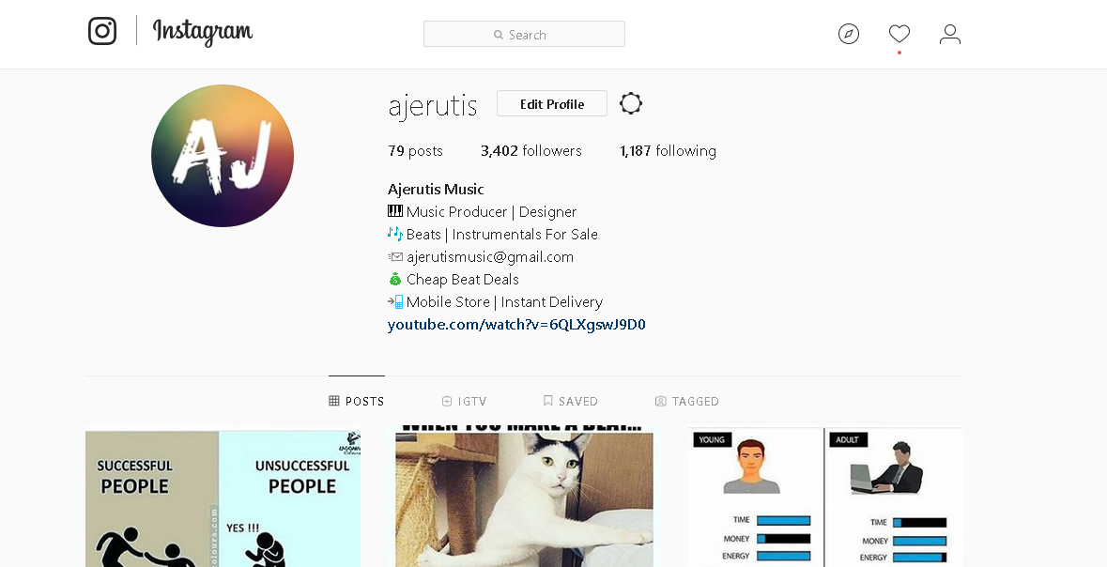The height and width of the screenshot is (567, 1107).
Task: Click the Instagram wordmark logo
Action: pyautogui.click(x=203, y=32)
